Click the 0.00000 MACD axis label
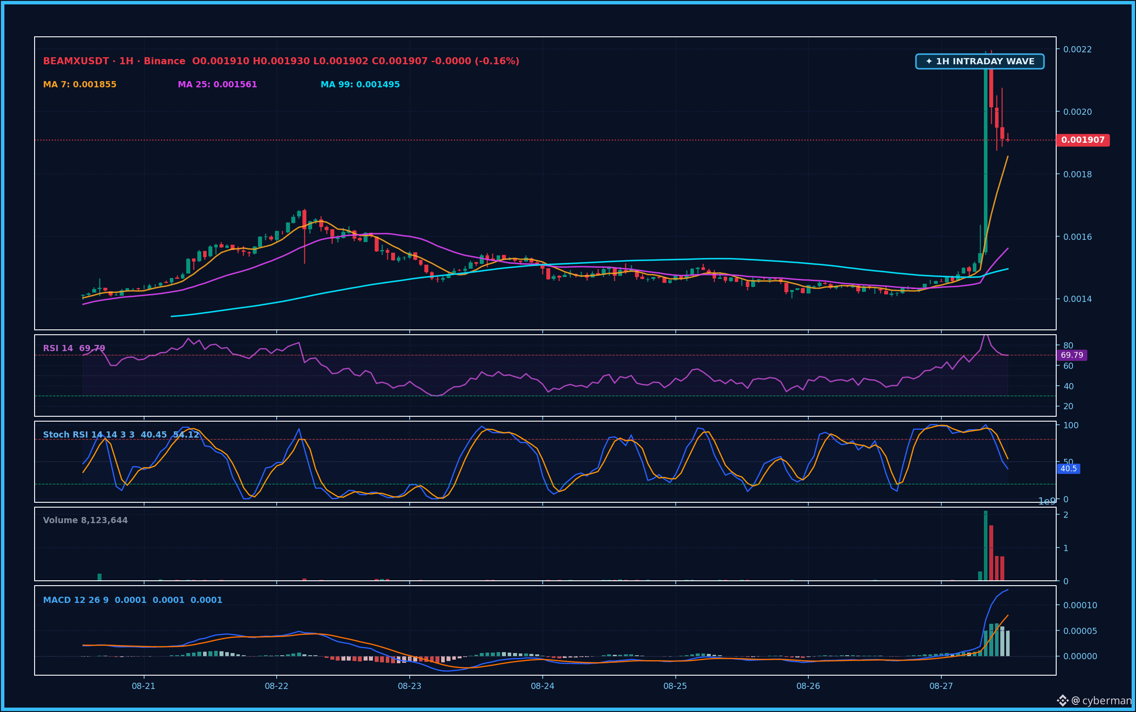Viewport: 1136px width, 712px height. point(1080,657)
